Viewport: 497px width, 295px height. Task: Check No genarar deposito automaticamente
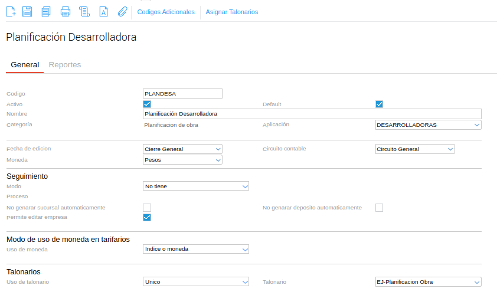pyautogui.click(x=380, y=207)
